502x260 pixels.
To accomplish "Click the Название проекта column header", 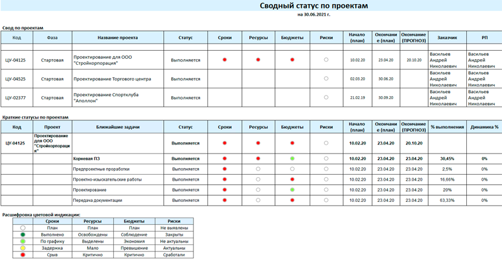I will click(118, 37).
